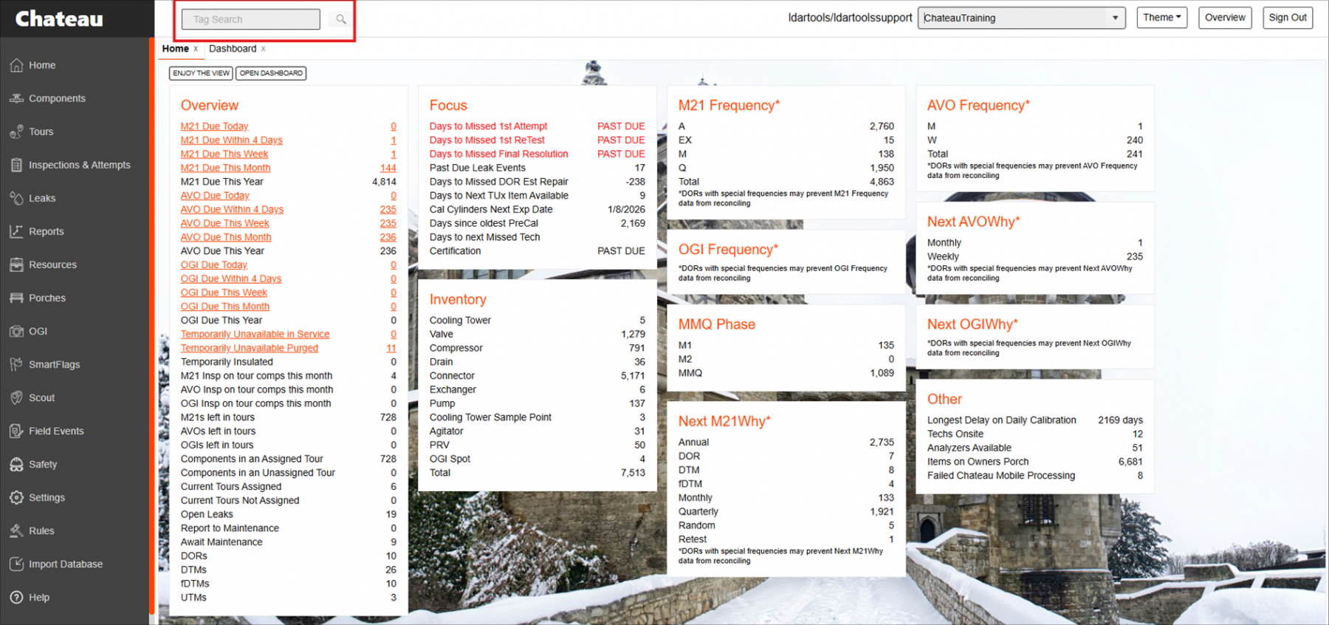Click the Sign Out button
Image resolution: width=1329 pixels, height=625 pixels.
[x=1287, y=18]
